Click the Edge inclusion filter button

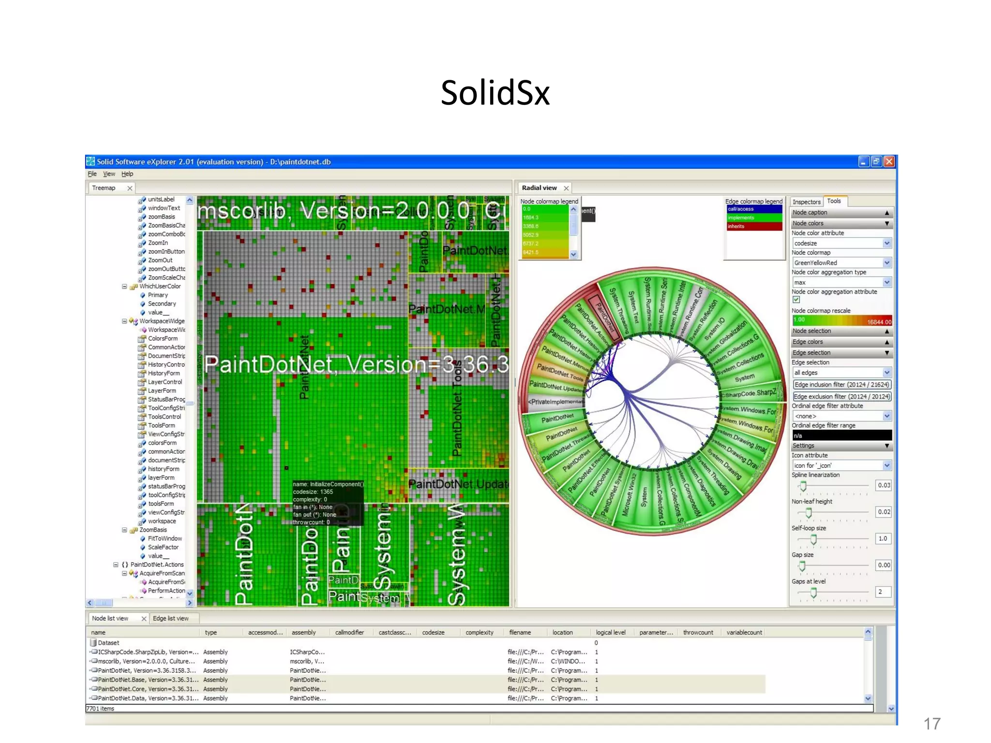(842, 385)
